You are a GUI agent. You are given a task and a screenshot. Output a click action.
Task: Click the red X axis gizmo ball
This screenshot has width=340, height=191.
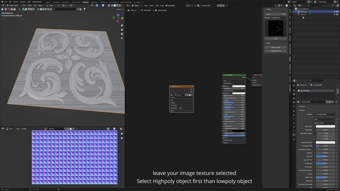coord(118,21)
